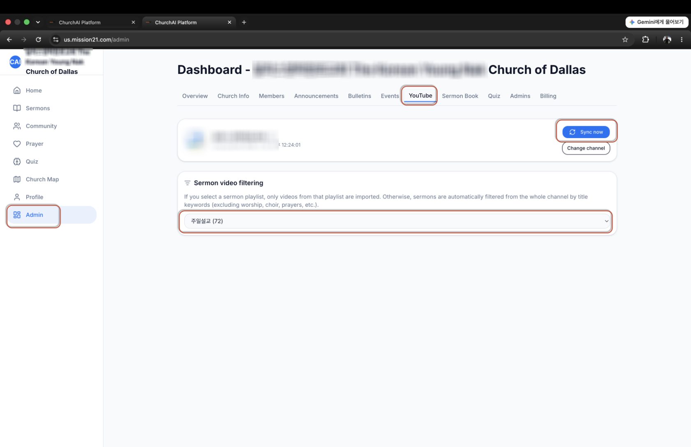
Task: Bookmark this page with the star icon
Action: pos(625,39)
